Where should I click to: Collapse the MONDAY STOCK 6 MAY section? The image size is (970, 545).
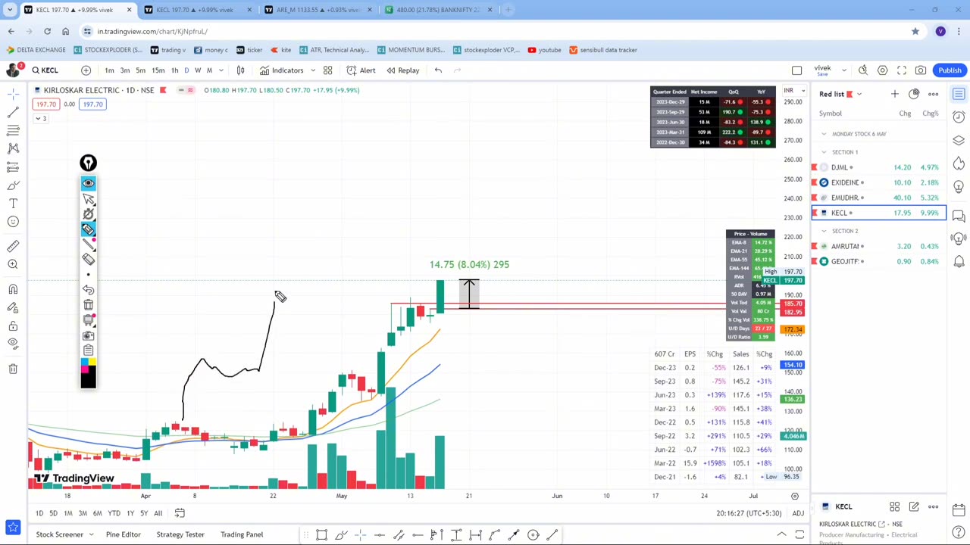(x=824, y=134)
